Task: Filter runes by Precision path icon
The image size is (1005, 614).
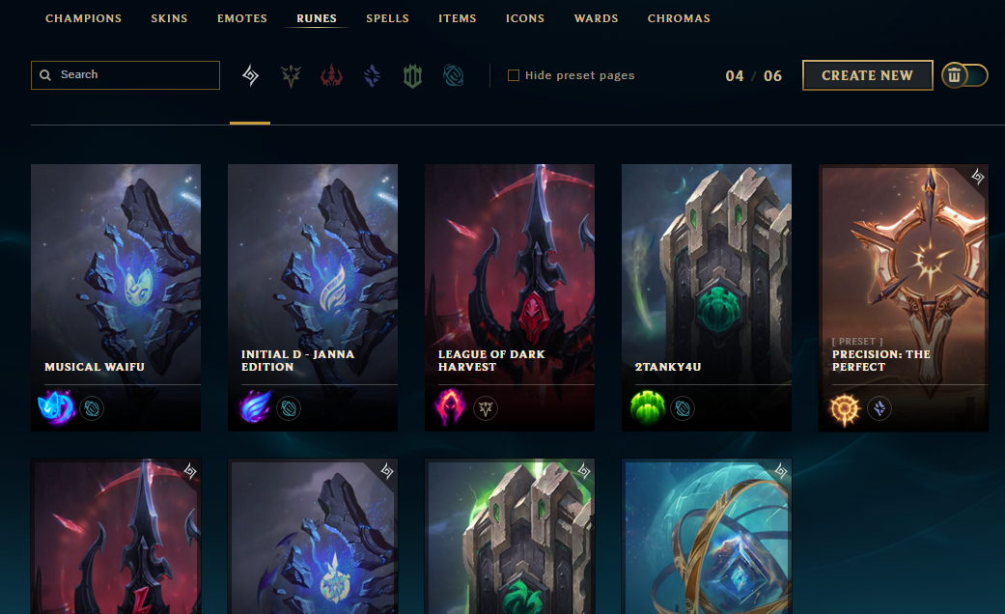Action: coord(291,76)
